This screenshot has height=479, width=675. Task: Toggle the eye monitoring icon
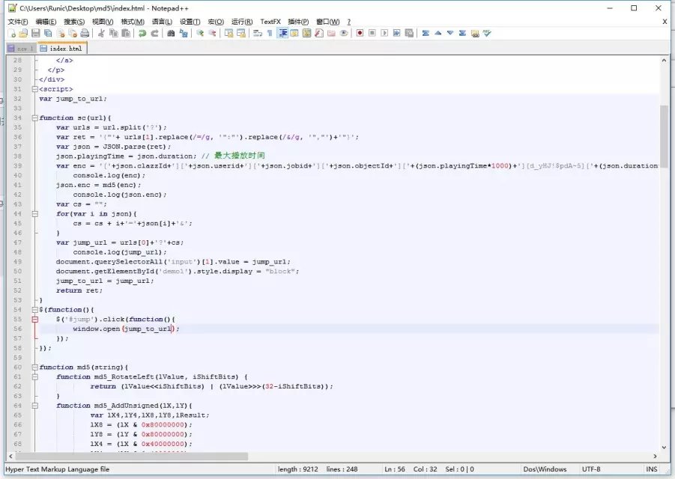[x=344, y=33]
